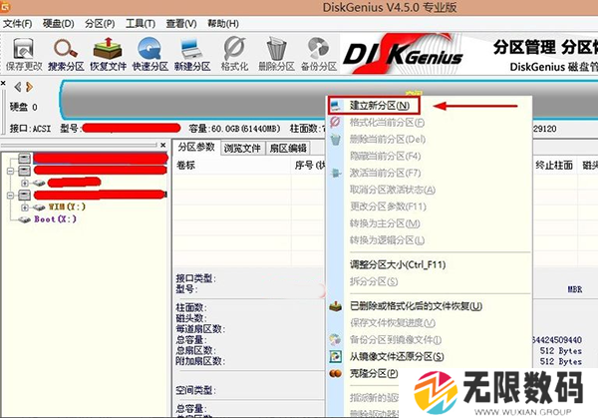Choose 拆分分区(S) in context menu
598x418 pixels.
(x=374, y=281)
